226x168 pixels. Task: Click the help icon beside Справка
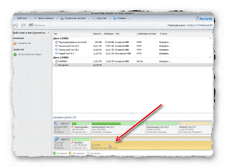click(115, 18)
